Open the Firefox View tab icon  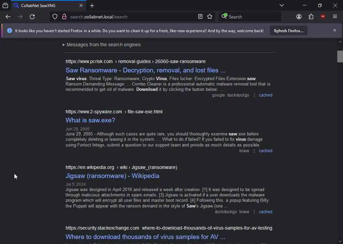5,5
